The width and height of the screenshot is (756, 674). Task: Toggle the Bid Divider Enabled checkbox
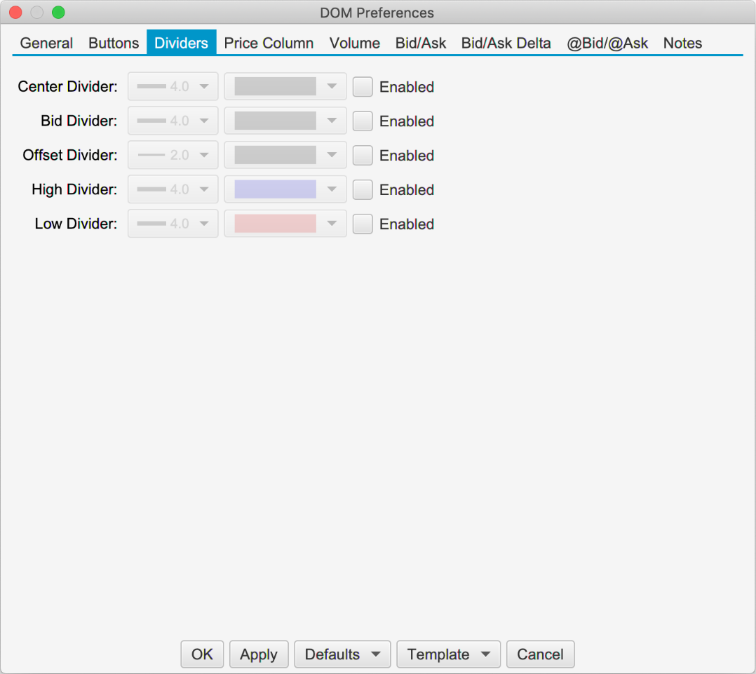click(363, 121)
